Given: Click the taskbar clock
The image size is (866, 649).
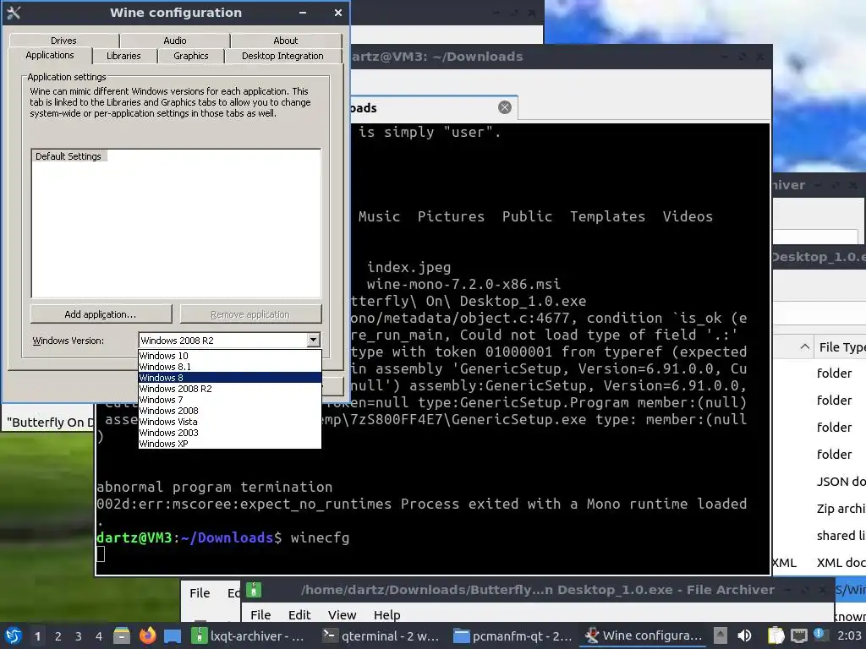Looking at the screenshot, I should coord(849,635).
